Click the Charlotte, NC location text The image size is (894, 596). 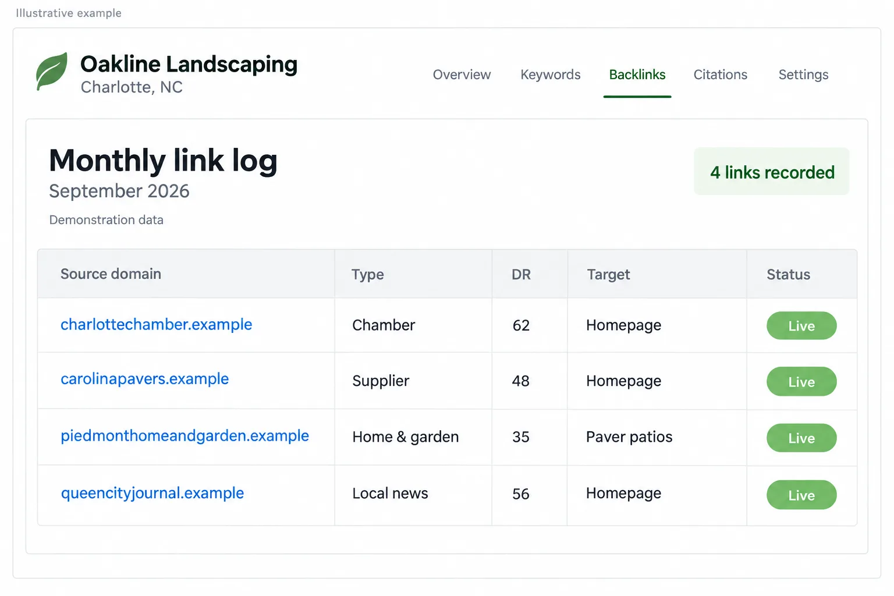(132, 87)
